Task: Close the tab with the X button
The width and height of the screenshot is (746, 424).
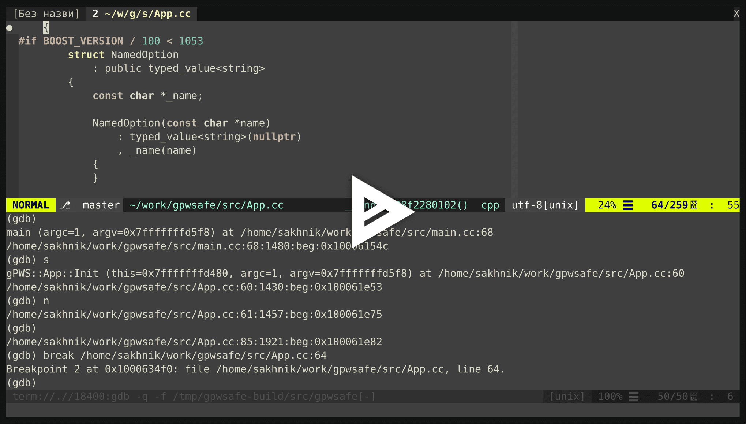Action: tap(736, 14)
